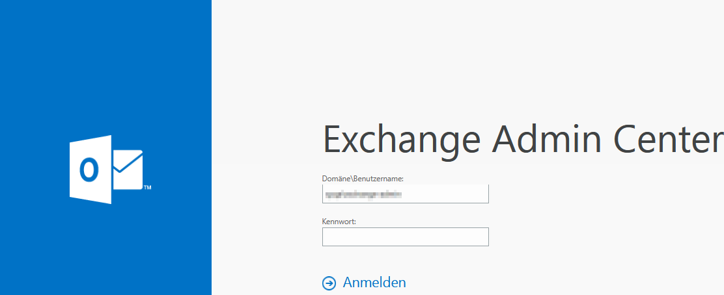Viewport: 724px width, 295px height.
Task: Click the empty area right of the Kennwort field
Action: point(586,237)
